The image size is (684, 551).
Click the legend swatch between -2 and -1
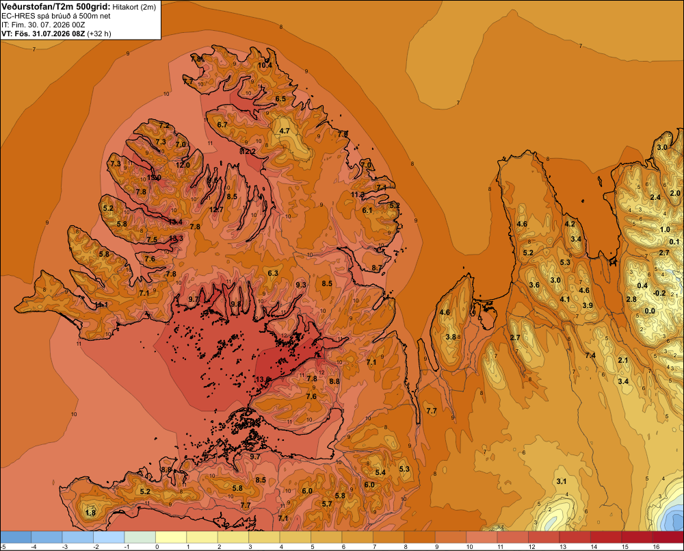(109, 537)
